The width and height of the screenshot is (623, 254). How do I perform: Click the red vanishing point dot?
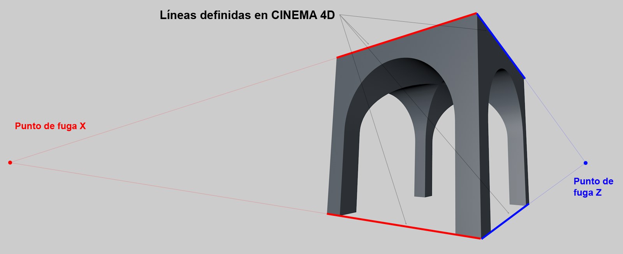[x=10, y=162]
